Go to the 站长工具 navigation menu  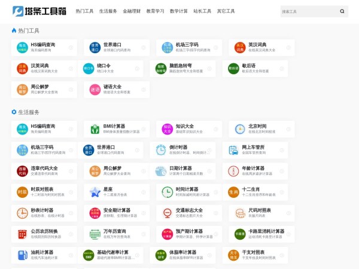(202, 11)
